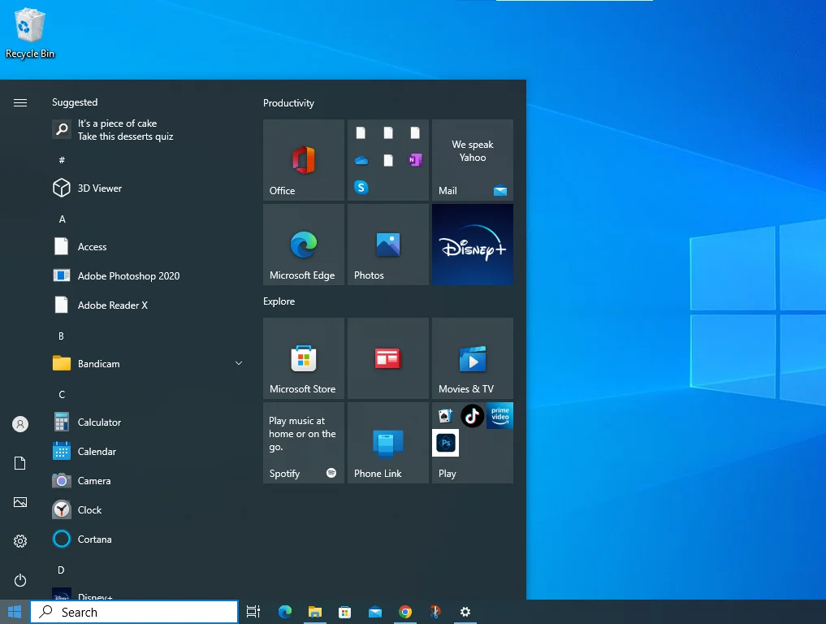Click the Windows Start button
This screenshot has width=826, height=624.
tap(15, 612)
